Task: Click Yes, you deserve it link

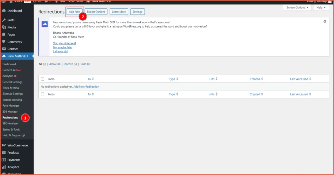Action: click(x=64, y=43)
